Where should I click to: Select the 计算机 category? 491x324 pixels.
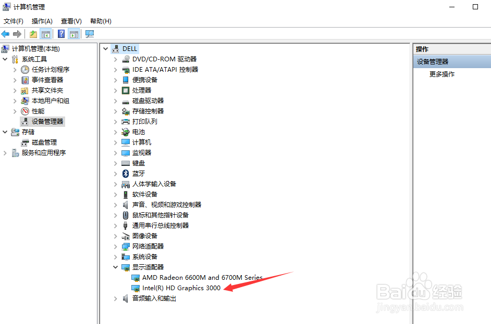pos(142,142)
